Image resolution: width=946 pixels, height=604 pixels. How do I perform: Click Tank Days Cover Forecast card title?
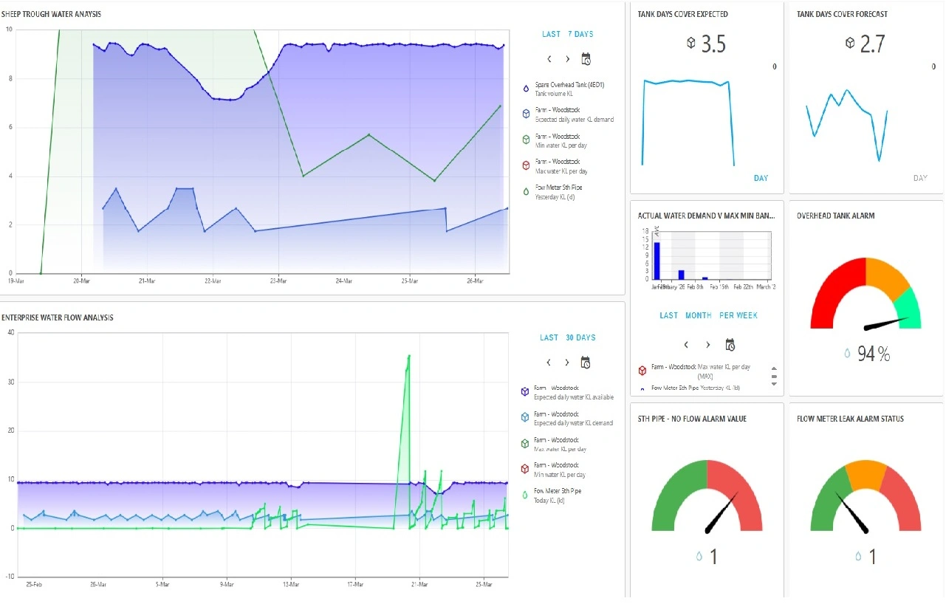pyautogui.click(x=842, y=14)
